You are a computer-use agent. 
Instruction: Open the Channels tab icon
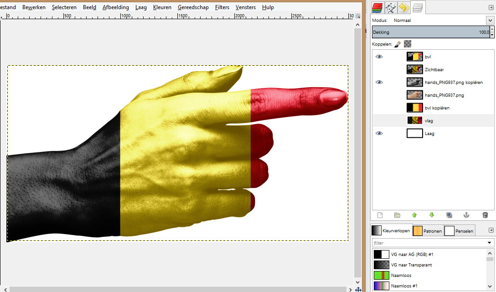click(377, 7)
